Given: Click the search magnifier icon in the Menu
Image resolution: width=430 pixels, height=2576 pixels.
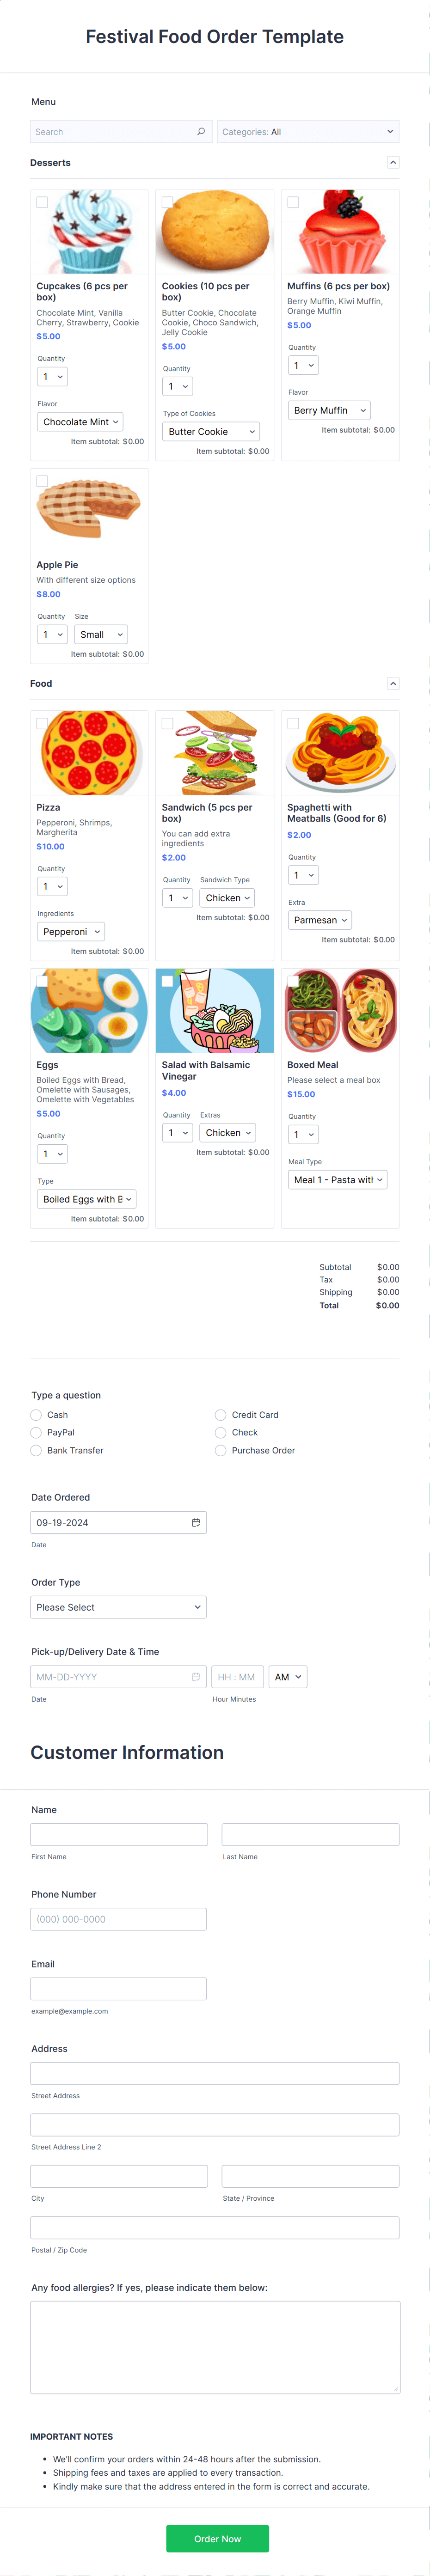Looking at the screenshot, I should [201, 131].
